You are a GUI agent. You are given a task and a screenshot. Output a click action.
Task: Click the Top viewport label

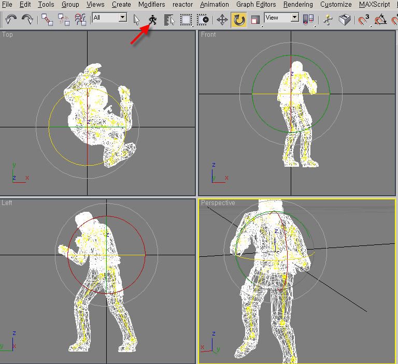[x=7, y=34]
